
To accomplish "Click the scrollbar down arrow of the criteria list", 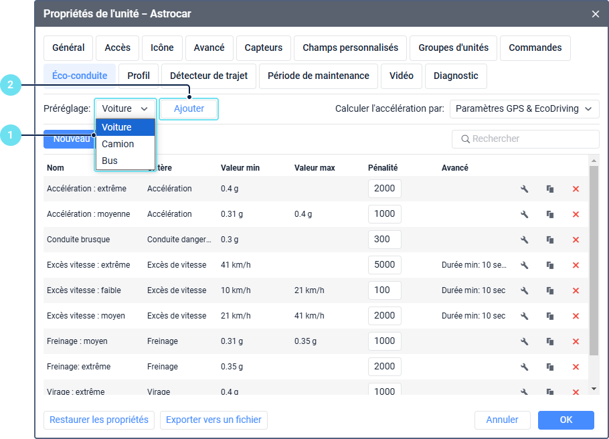I will 594,389.
